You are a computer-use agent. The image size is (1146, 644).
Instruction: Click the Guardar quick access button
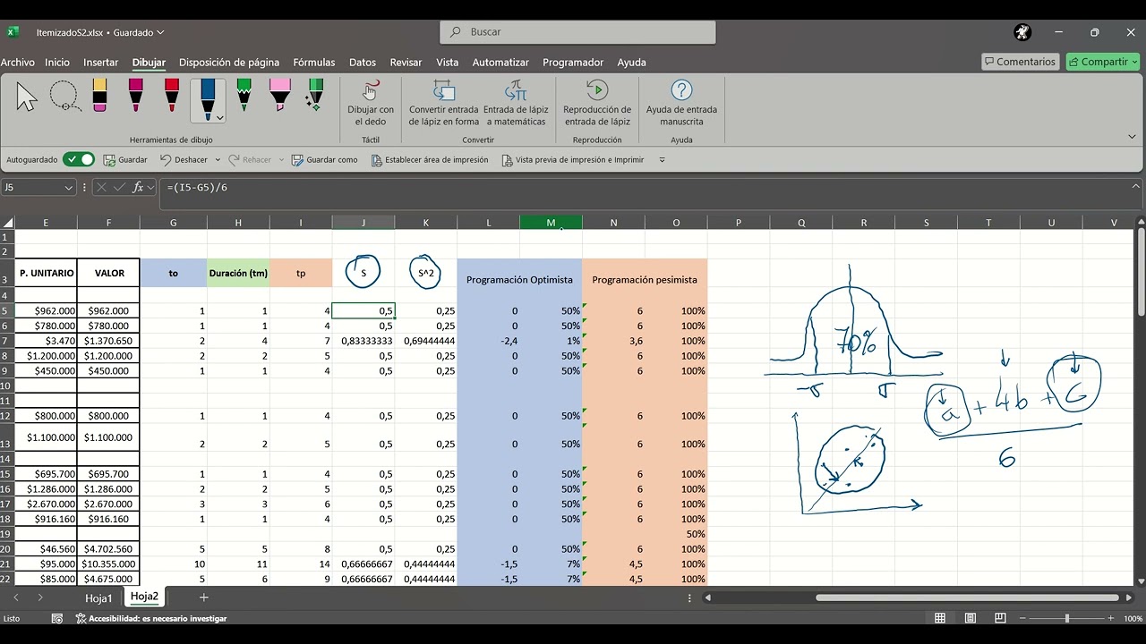(125, 159)
